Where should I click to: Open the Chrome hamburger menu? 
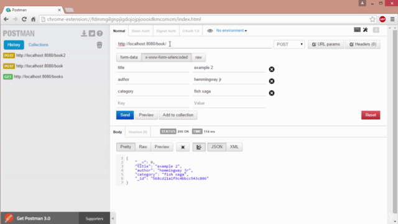pyautogui.click(x=392, y=19)
